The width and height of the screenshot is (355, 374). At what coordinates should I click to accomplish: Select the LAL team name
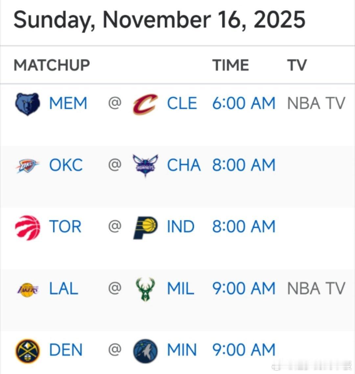64,289
